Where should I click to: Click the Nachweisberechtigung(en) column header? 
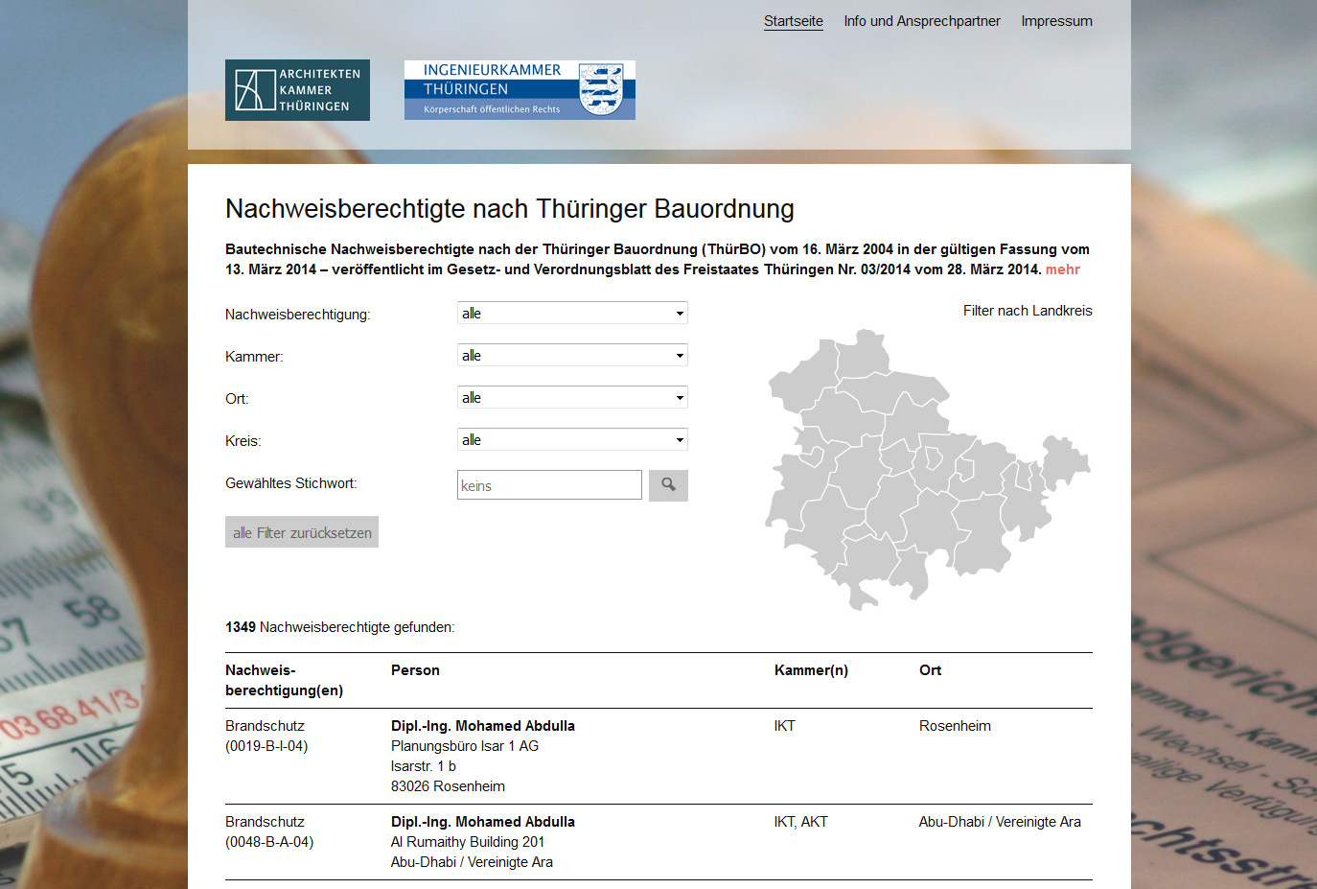pos(284,680)
